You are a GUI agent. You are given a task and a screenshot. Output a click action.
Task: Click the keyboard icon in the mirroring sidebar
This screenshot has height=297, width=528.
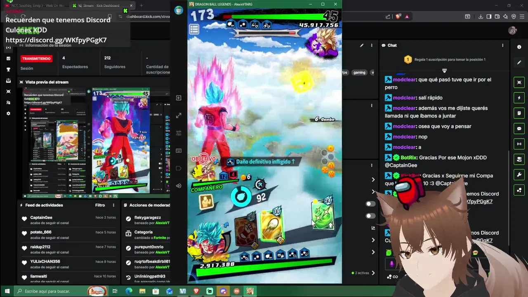coord(179,151)
